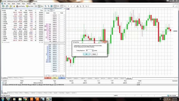Switch to the Mailbox tab in Toolbox
The width and height of the screenshot is (179, 101).
(x=27, y=93)
